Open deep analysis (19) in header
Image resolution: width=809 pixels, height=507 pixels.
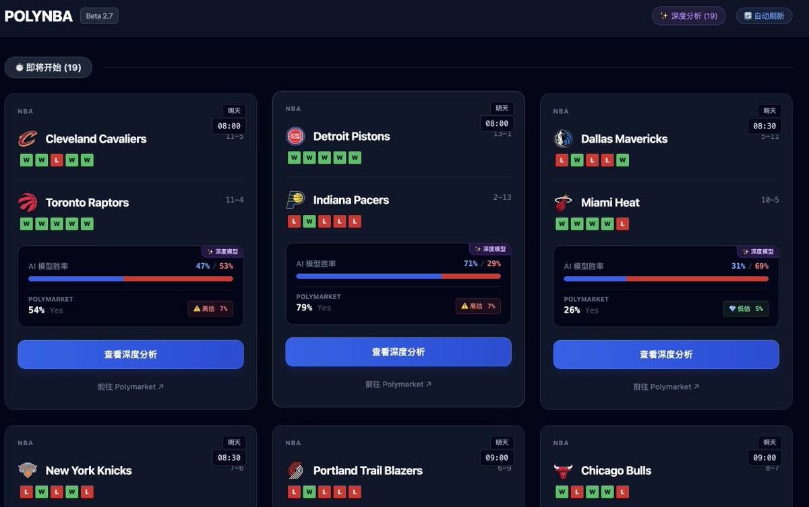tap(688, 15)
